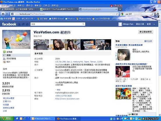Open the 編輯 (Edit) menu

tap(13, 6)
